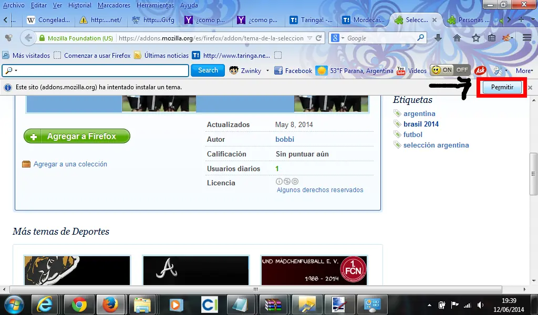Open the Firefox hamburger menu
The height and width of the screenshot is (315, 538).
tap(526, 38)
